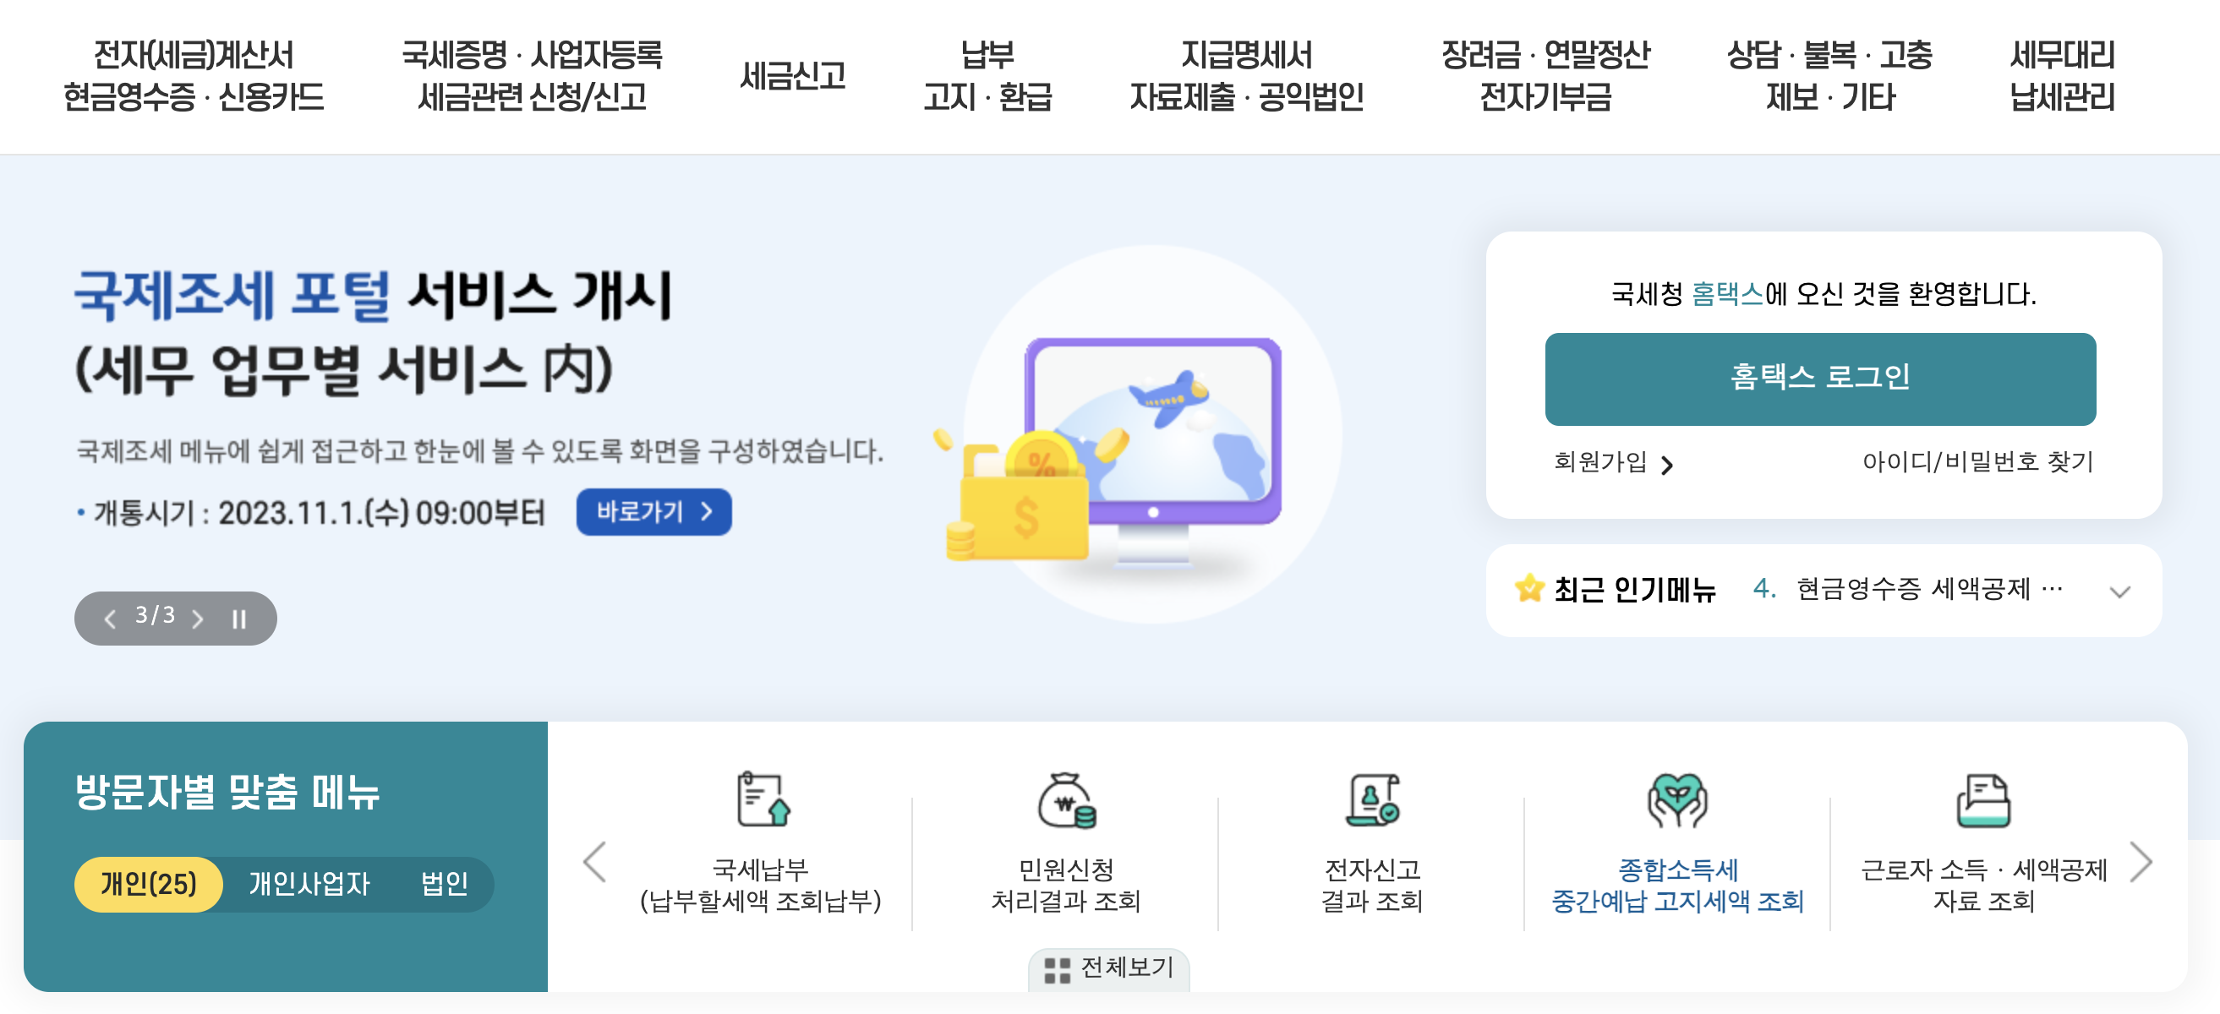This screenshot has width=2220, height=1014.
Task: Click the 전자신고 결과 조회 icon
Action: click(x=1372, y=799)
